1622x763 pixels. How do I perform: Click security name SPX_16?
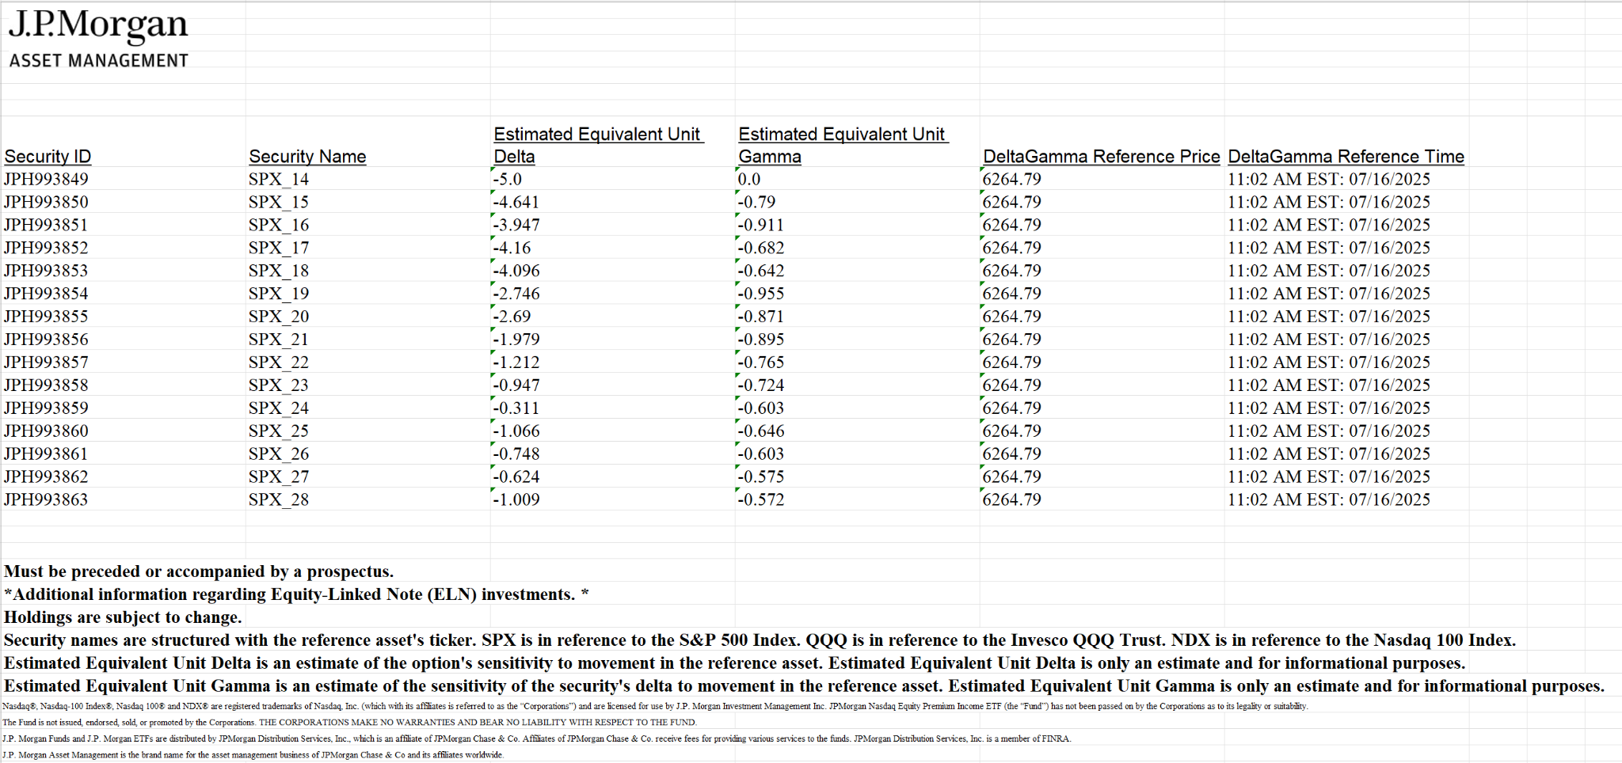(x=279, y=226)
